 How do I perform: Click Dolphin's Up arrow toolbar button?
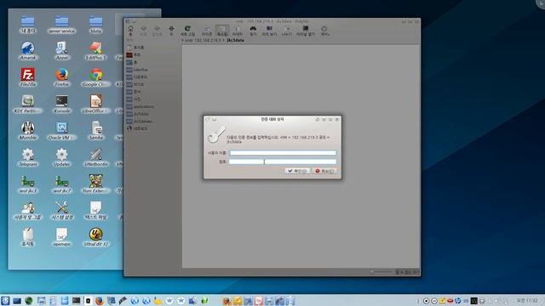click(x=171, y=31)
